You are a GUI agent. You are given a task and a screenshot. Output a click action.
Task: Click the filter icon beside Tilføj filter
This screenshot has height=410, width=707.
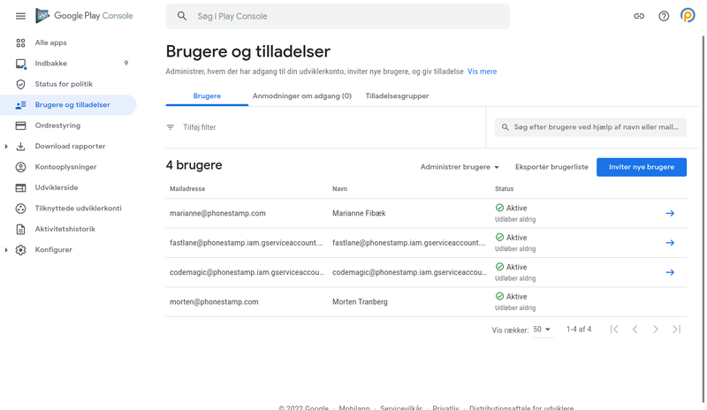[x=171, y=127]
